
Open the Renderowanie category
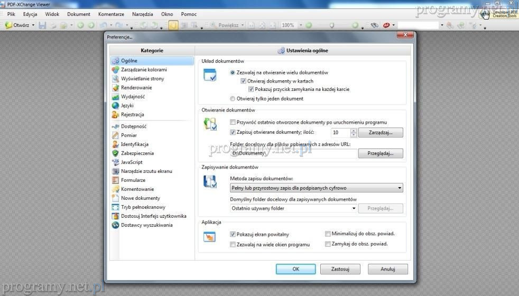136,88
